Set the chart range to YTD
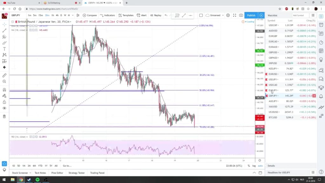Viewport: 325px width, 183px height. (x=40, y=166)
